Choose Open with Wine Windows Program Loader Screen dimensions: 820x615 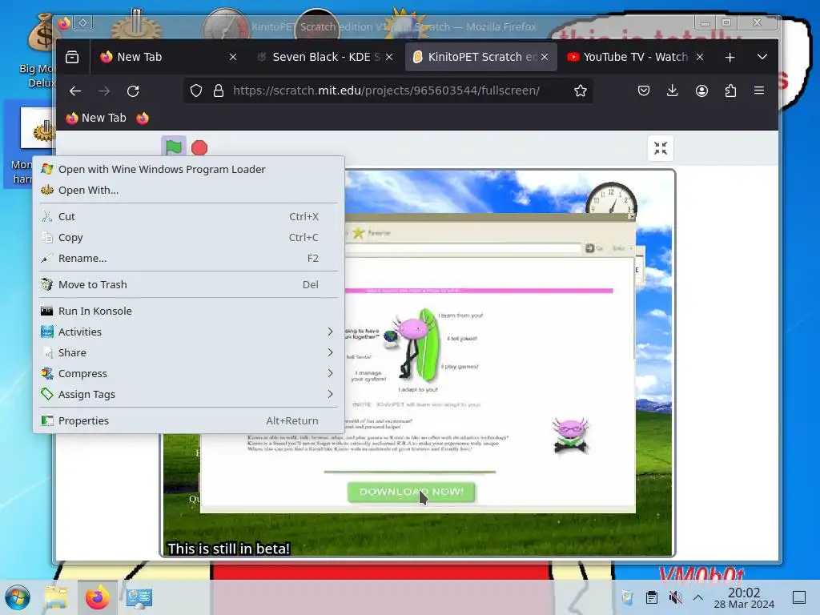188,169
